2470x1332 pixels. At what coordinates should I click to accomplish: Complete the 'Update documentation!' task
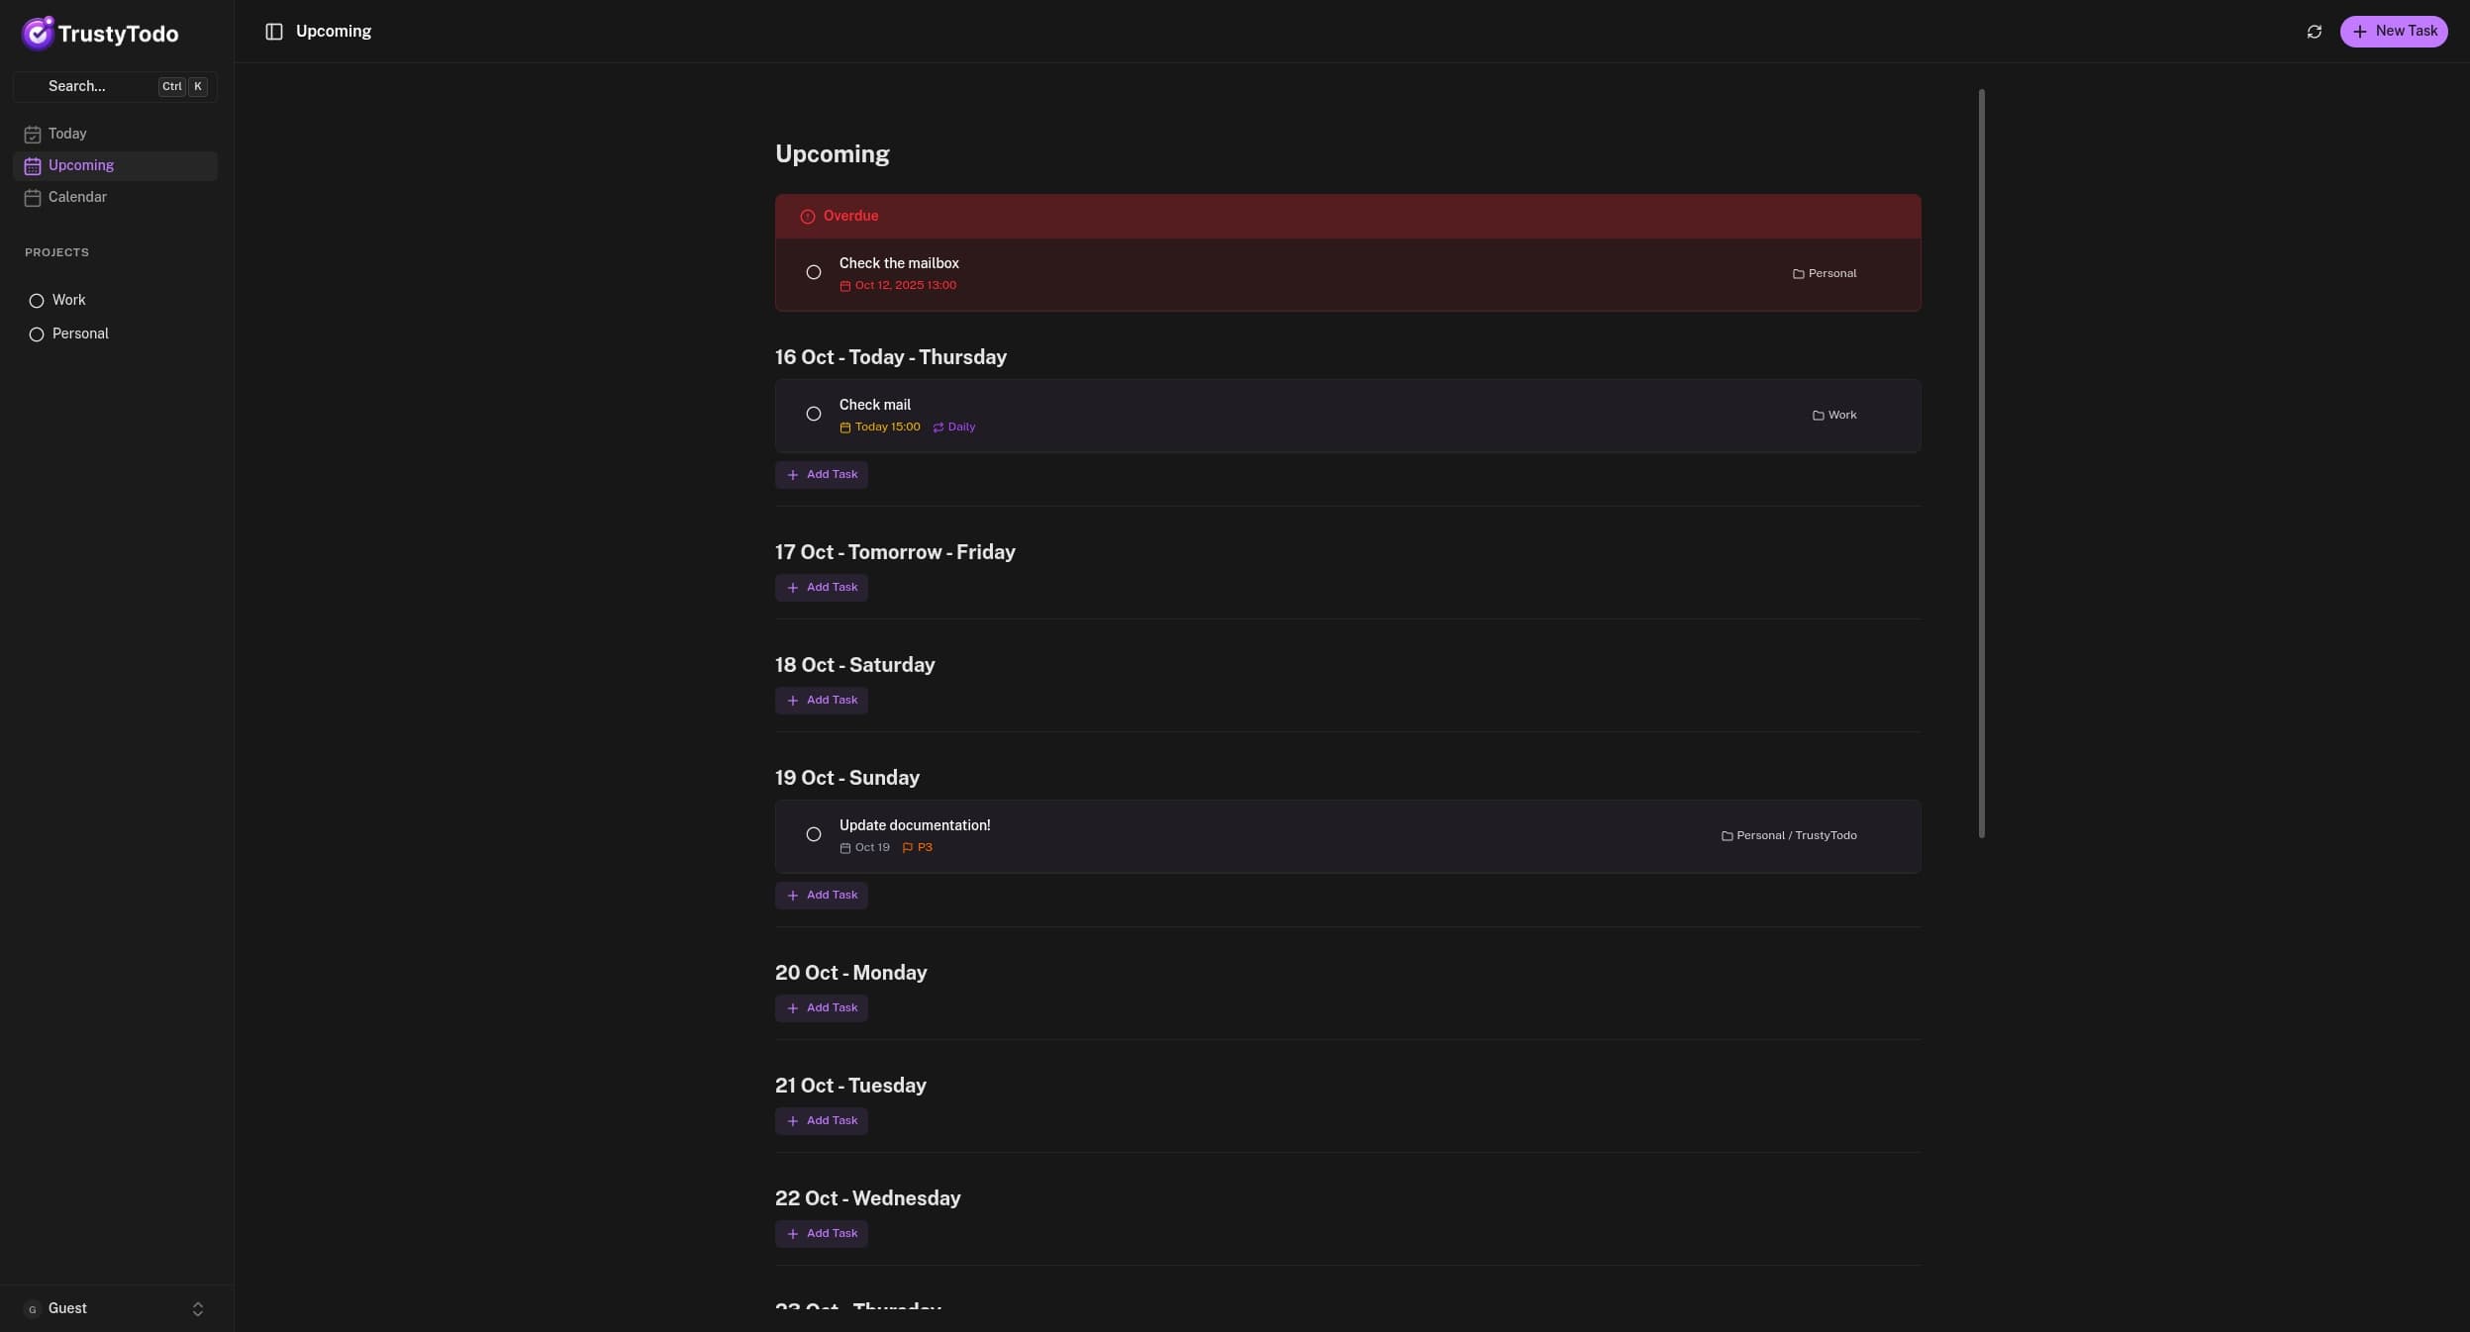tap(814, 834)
